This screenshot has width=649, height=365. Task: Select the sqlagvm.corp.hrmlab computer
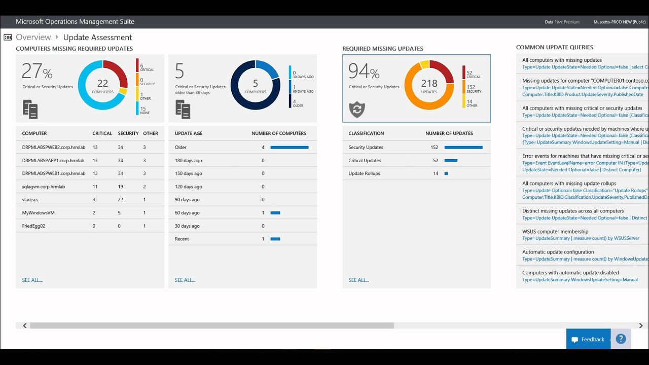pyautogui.click(x=90, y=187)
